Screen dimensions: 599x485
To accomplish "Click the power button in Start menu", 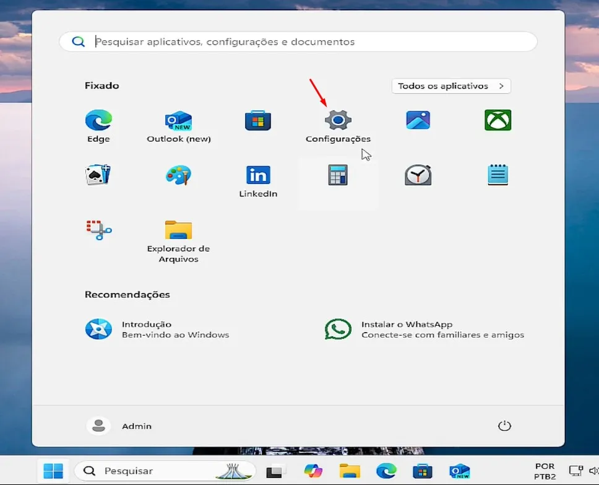I will [x=504, y=426].
